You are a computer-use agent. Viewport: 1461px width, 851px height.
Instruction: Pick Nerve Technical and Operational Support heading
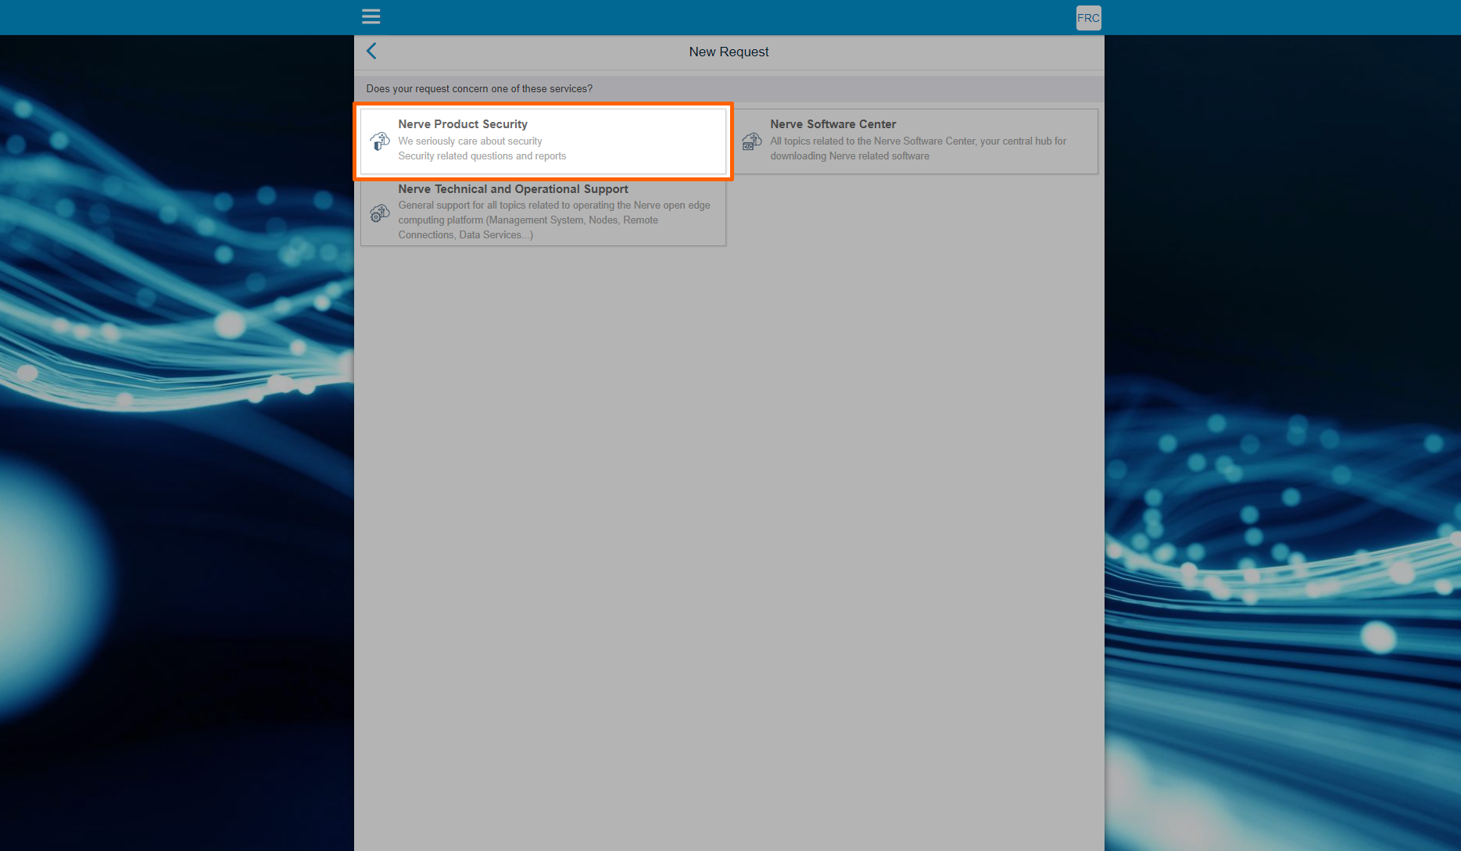pyautogui.click(x=513, y=189)
